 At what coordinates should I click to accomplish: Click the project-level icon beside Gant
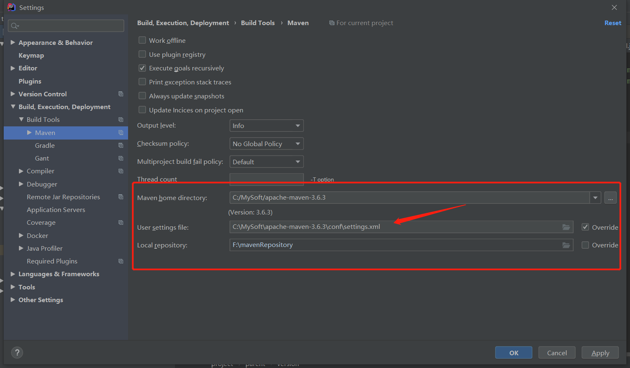click(121, 158)
